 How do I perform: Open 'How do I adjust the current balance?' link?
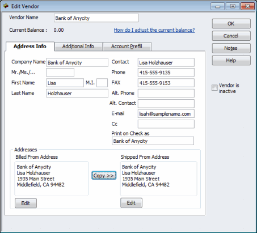[x=154, y=30]
